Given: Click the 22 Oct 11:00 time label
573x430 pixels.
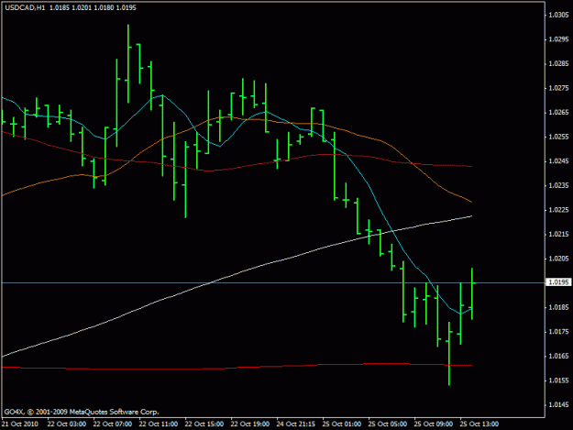Looking at the screenshot, I should (159, 424).
